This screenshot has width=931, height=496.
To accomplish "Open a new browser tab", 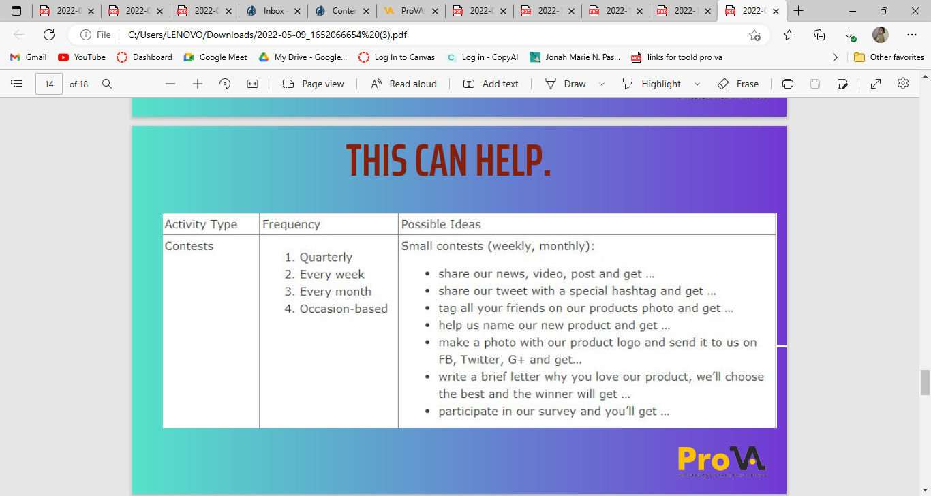I will coord(799,11).
